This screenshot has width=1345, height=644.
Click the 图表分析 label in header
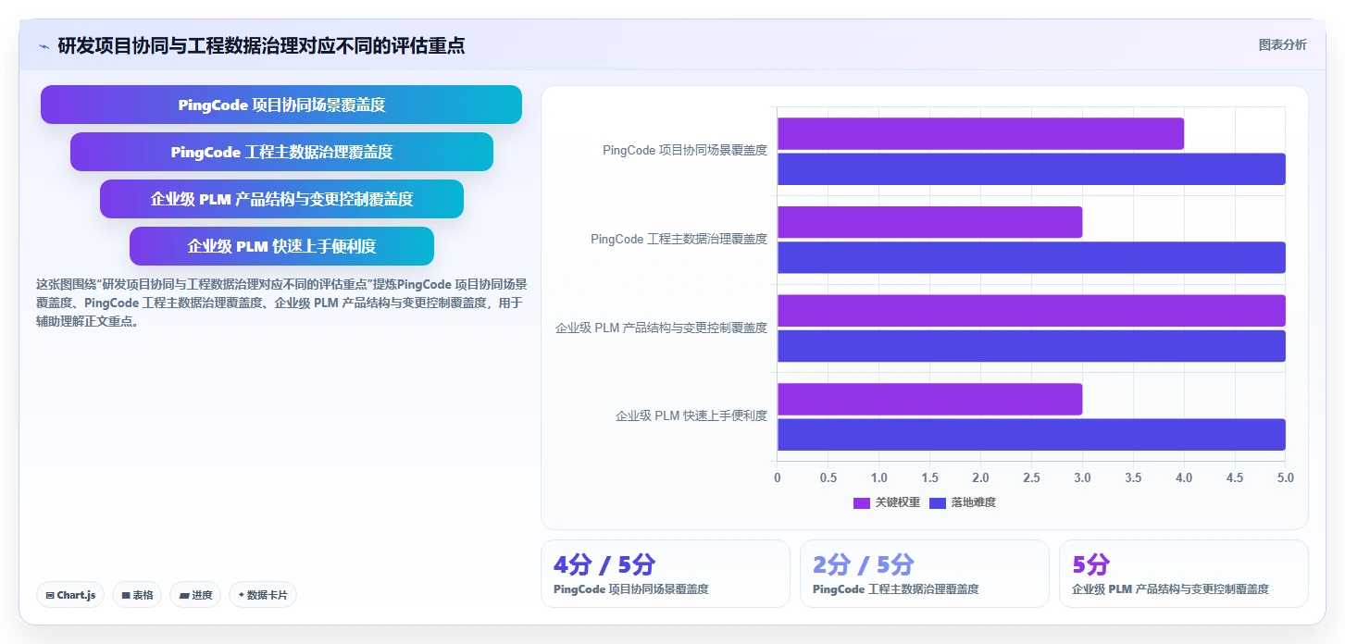click(1282, 44)
